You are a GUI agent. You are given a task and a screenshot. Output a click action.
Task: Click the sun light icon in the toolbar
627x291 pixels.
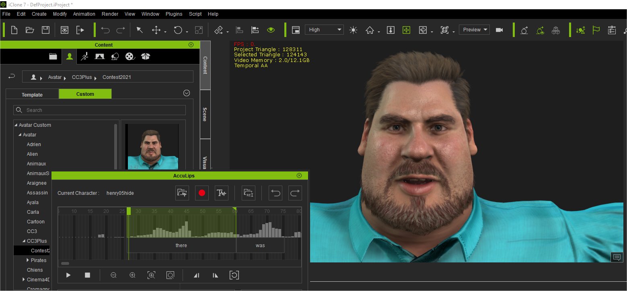354,30
